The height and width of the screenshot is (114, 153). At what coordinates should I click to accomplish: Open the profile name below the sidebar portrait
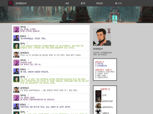pyautogui.click(x=98, y=49)
